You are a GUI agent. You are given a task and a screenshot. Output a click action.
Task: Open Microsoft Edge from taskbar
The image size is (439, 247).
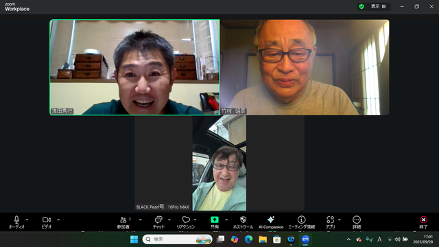click(248, 239)
